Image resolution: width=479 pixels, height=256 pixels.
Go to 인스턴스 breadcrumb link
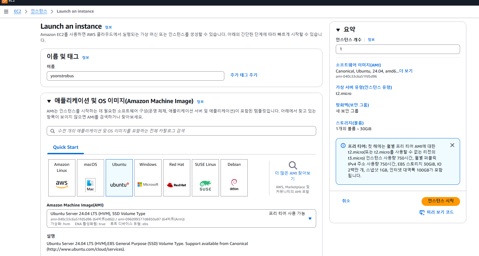coord(39,11)
